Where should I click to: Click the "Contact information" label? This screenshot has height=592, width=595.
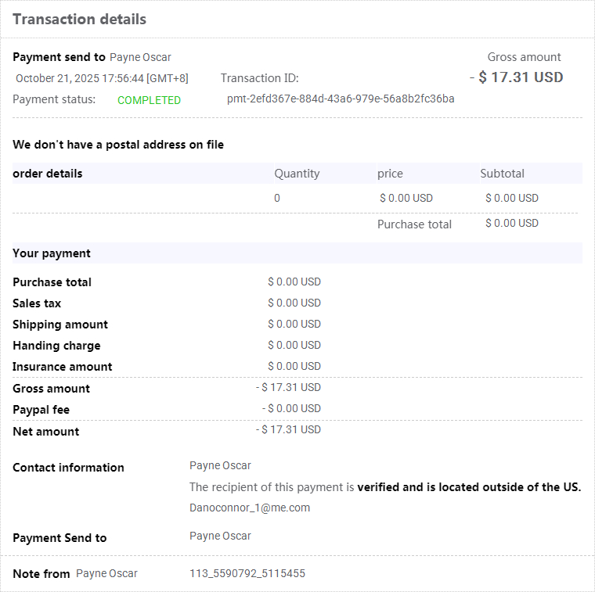tap(68, 468)
